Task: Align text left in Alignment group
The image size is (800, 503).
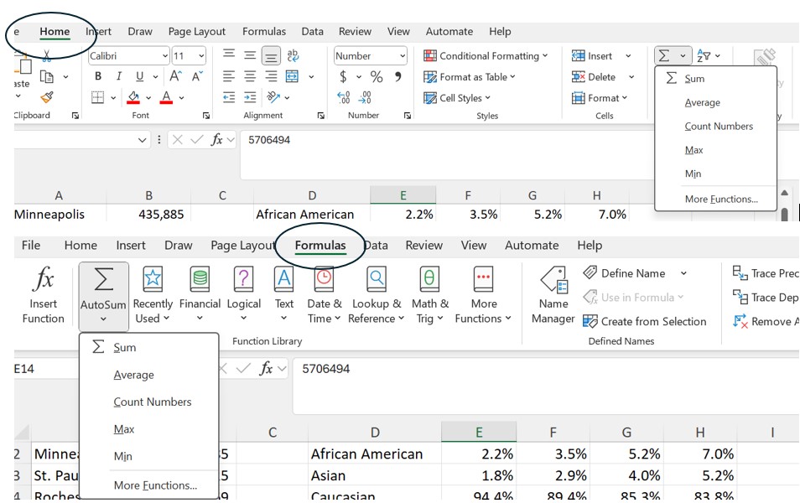Action: click(x=229, y=76)
